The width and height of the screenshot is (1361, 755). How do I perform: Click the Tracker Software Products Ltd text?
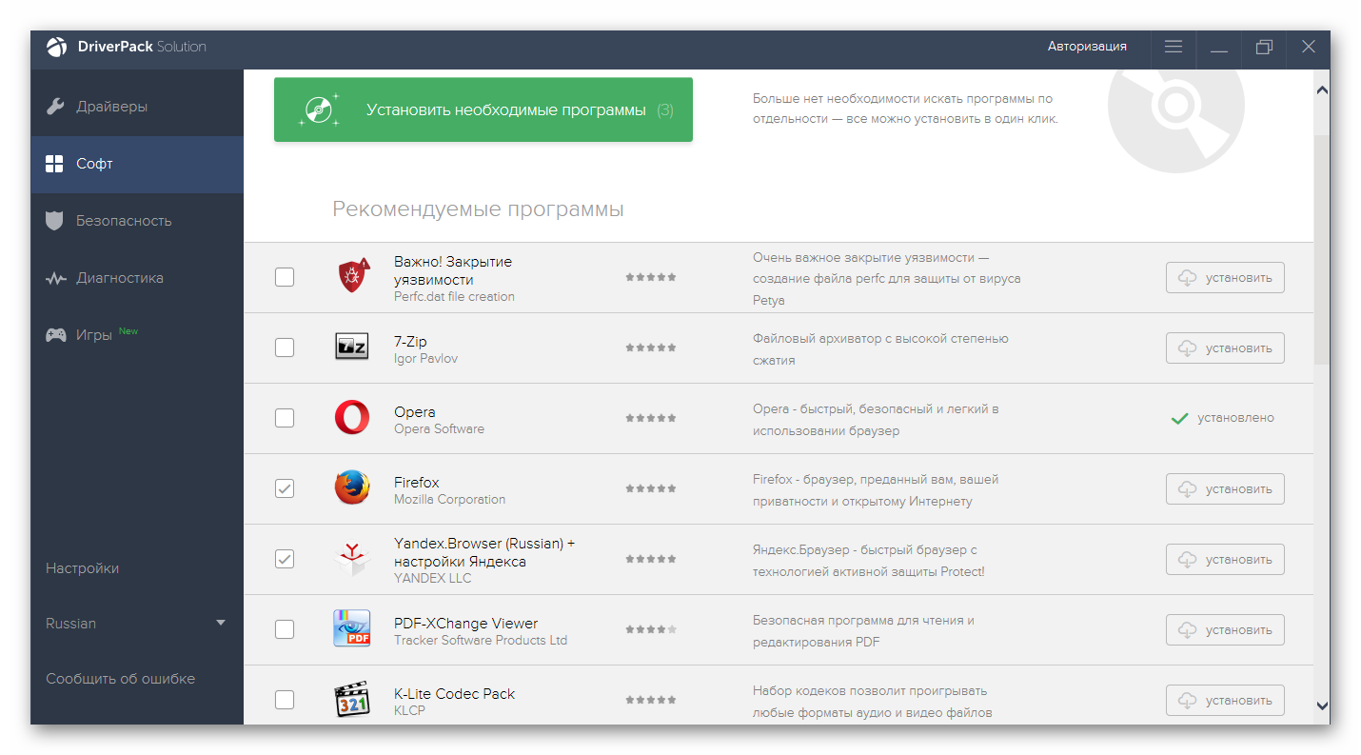[481, 640]
